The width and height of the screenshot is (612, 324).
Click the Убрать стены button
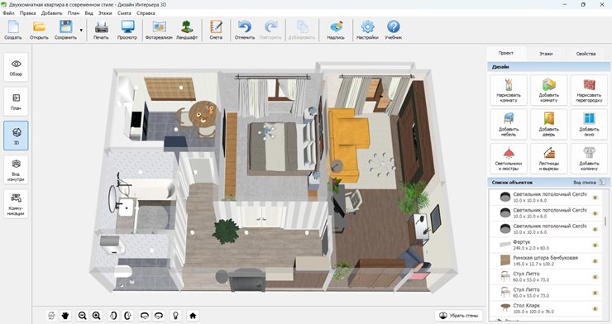[x=459, y=316]
